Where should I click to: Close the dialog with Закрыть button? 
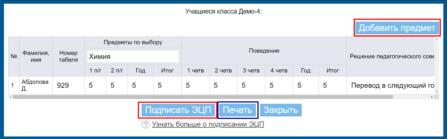click(x=281, y=110)
